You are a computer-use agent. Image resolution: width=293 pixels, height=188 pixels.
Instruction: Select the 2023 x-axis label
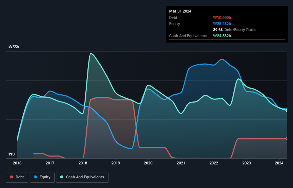(x=247, y=163)
